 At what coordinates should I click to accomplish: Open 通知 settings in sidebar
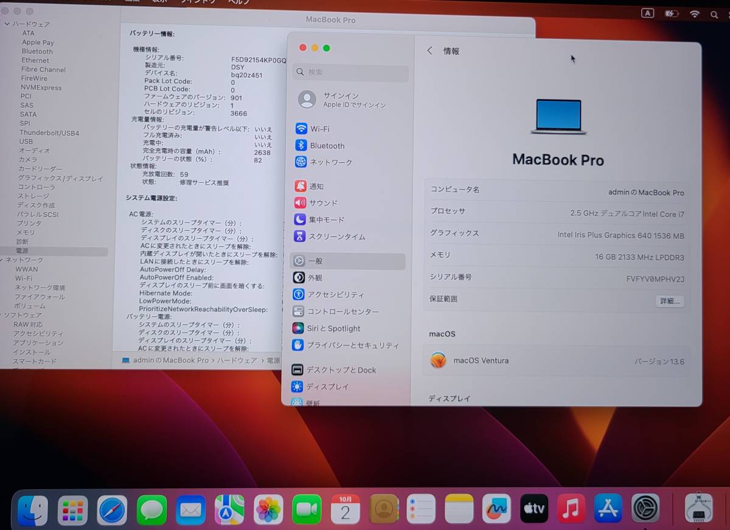[310, 187]
